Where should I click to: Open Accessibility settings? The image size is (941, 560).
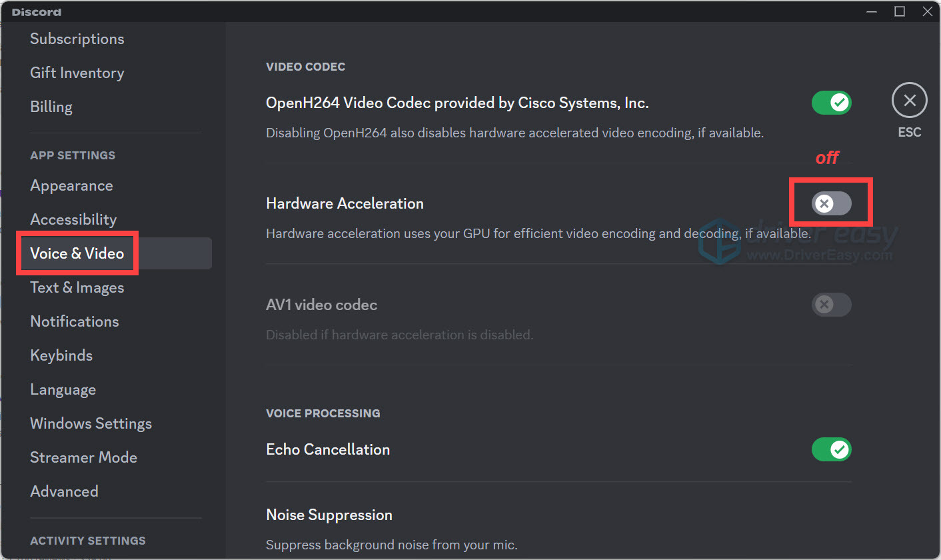[x=73, y=219]
